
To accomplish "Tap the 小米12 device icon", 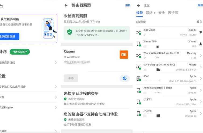I will click(139, 102).
